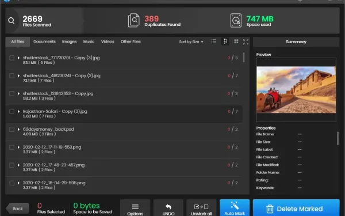Image resolution: width=345 pixels, height=216 pixels.
Task: Open the Other Files tab
Action: tap(131, 41)
